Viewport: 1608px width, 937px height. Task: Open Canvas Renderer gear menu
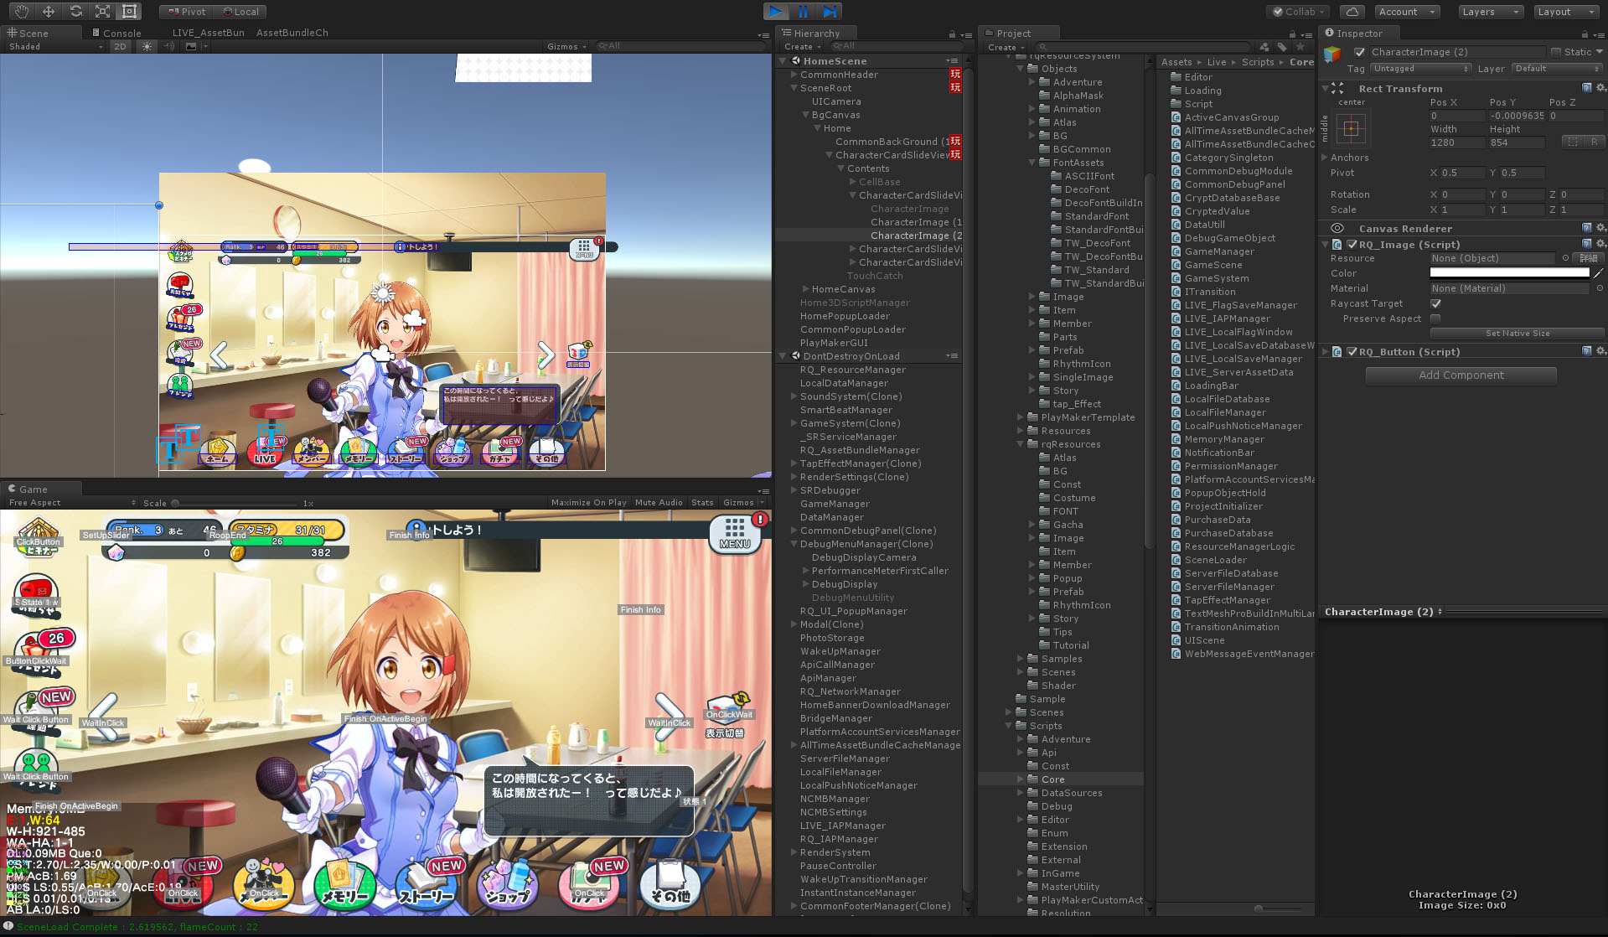point(1600,228)
